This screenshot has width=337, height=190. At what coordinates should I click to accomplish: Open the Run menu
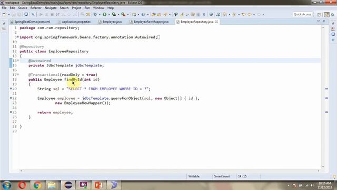click(87, 8)
